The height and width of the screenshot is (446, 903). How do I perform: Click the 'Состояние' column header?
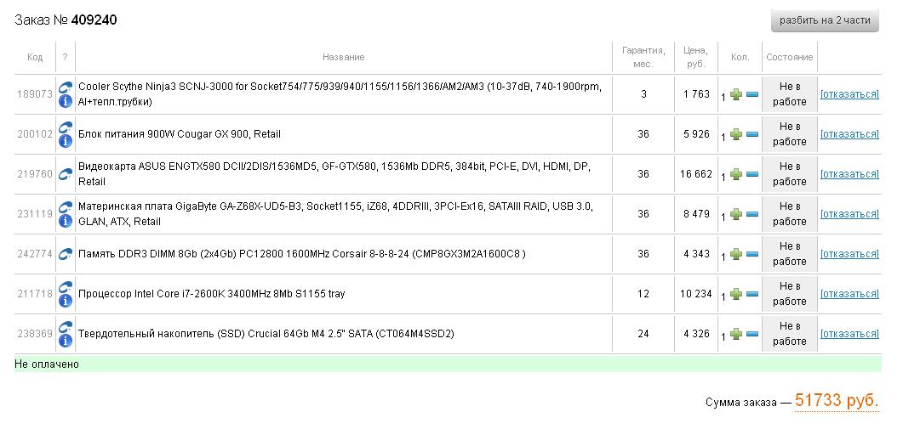tap(790, 57)
